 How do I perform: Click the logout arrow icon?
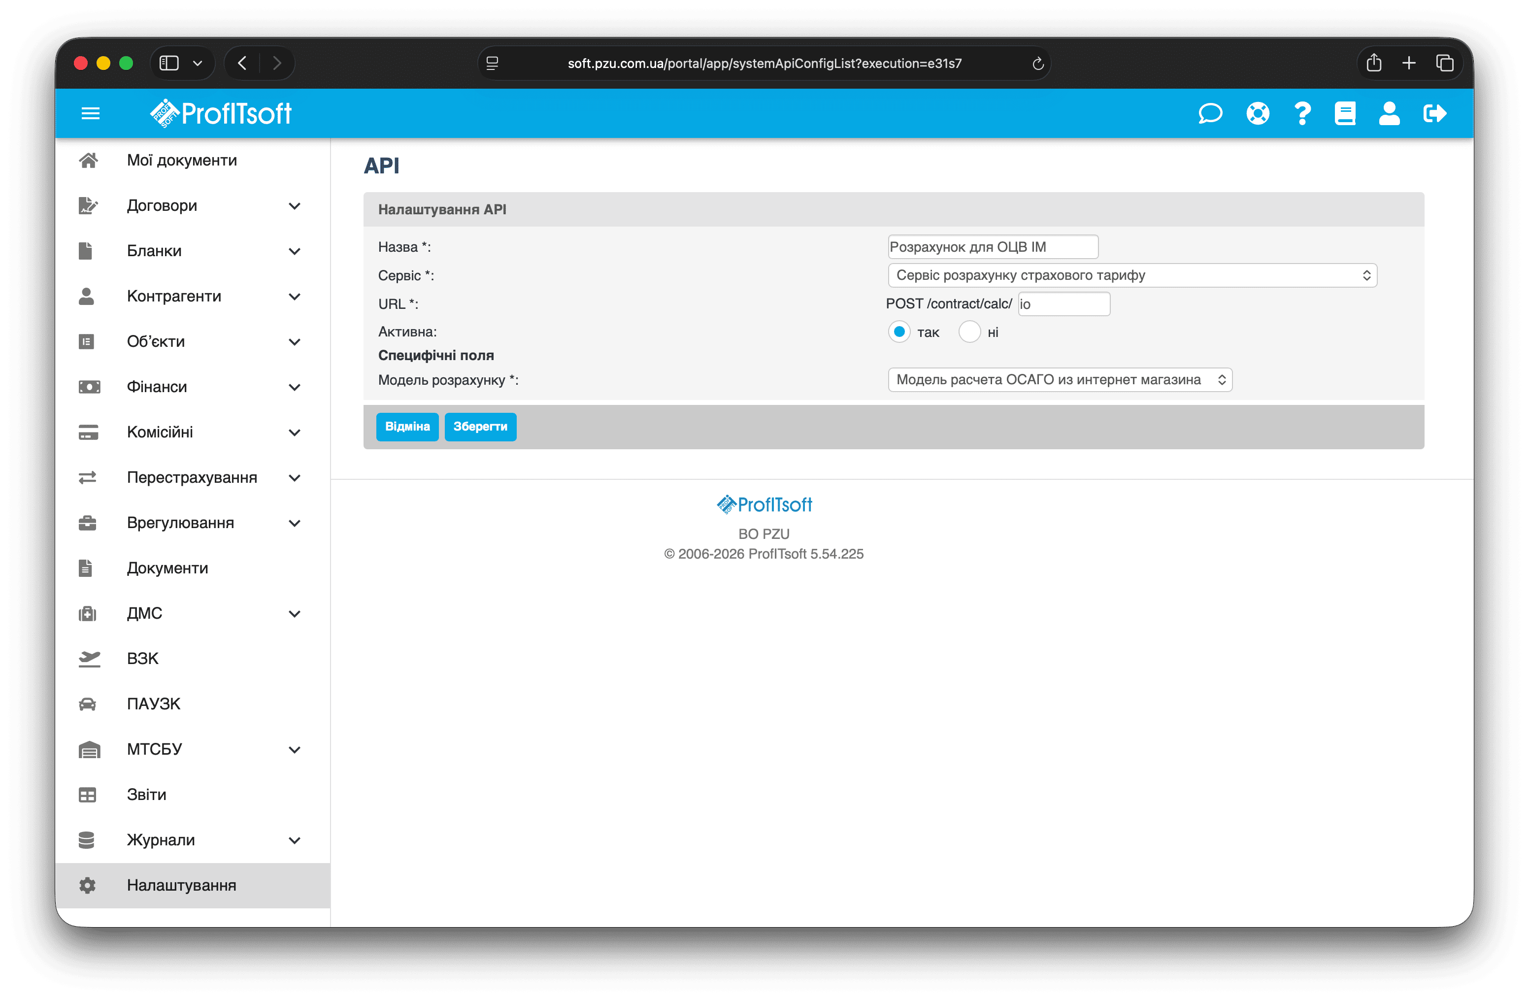coord(1434,114)
